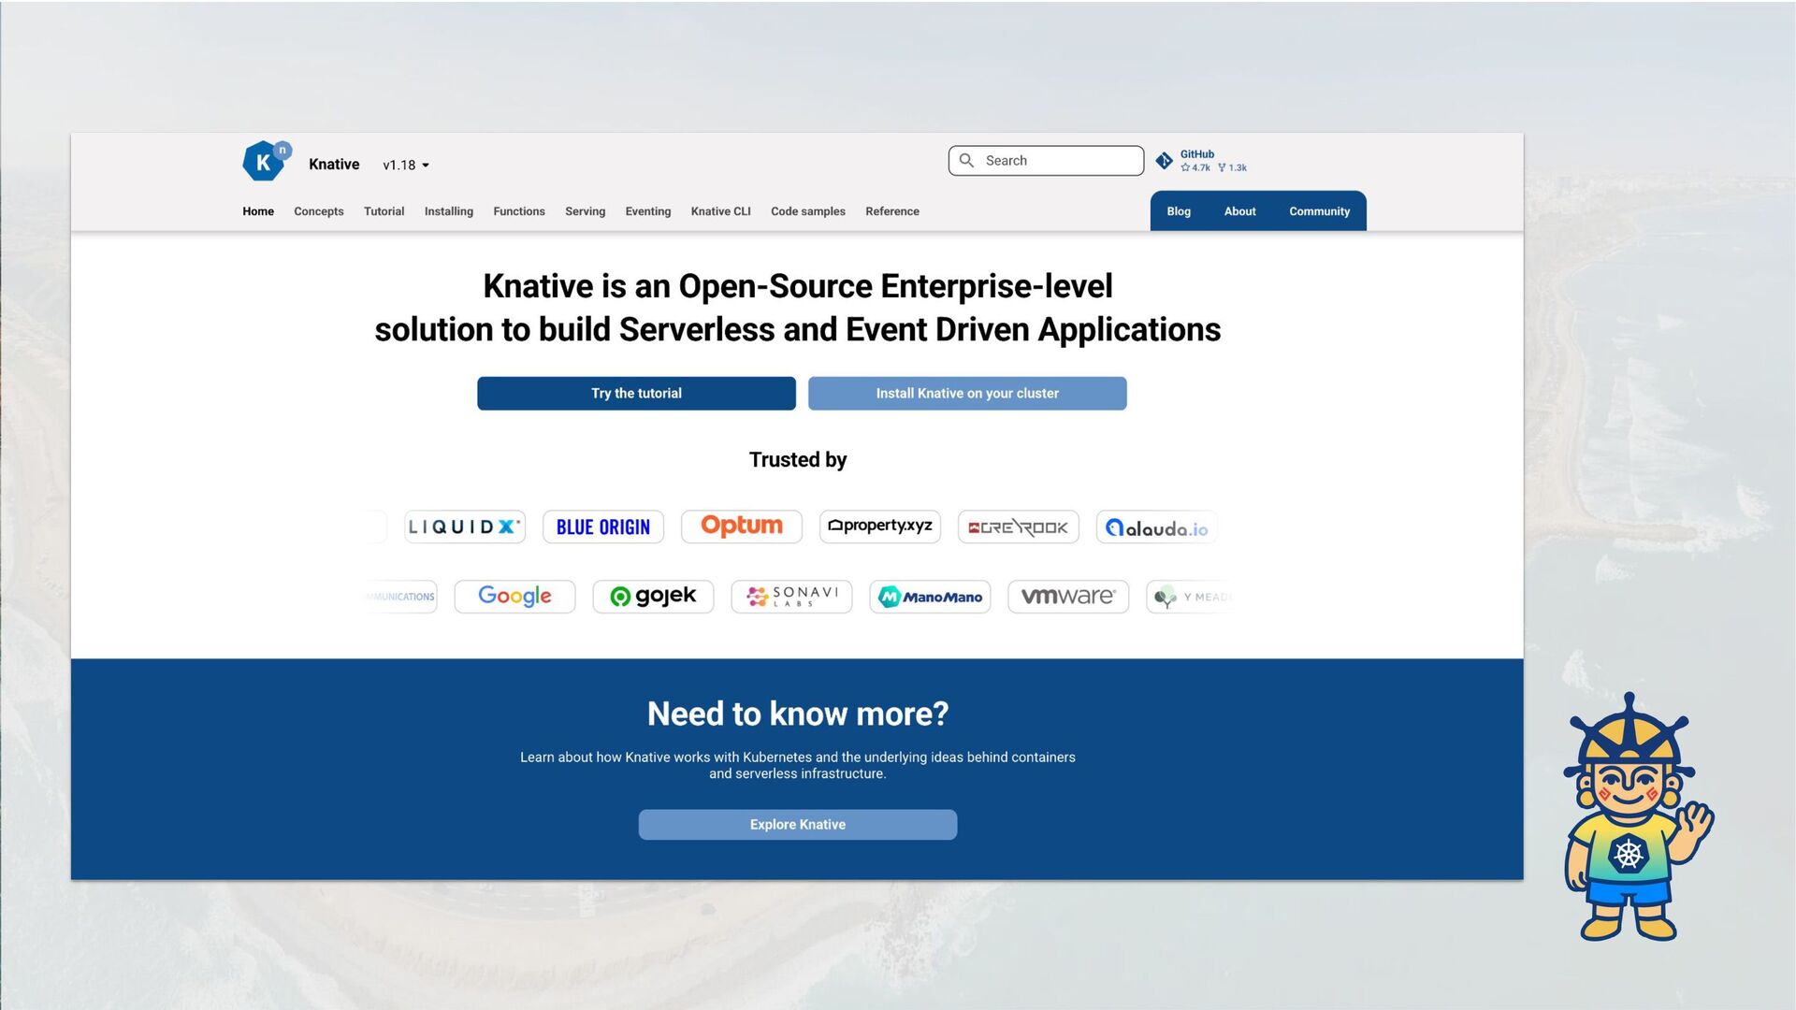Click the Knative site title text
Image resolution: width=1796 pixels, height=1010 pixels.
tap(334, 165)
